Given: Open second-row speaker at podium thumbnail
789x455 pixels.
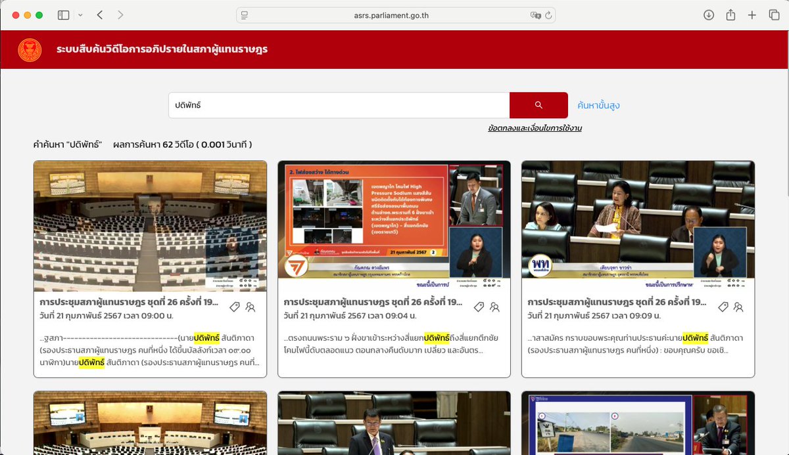Looking at the screenshot, I should click(394, 423).
